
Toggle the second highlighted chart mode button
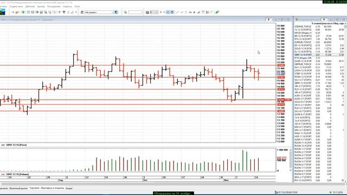172,12
